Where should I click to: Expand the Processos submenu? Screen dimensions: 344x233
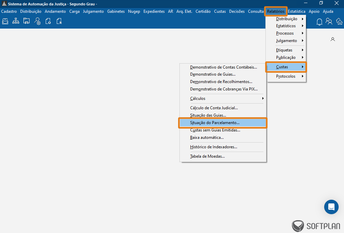tap(286, 33)
